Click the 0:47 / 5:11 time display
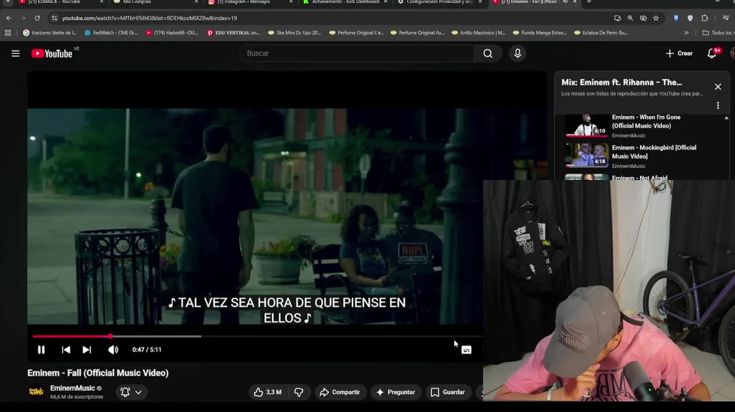735x412 pixels. pyautogui.click(x=147, y=350)
